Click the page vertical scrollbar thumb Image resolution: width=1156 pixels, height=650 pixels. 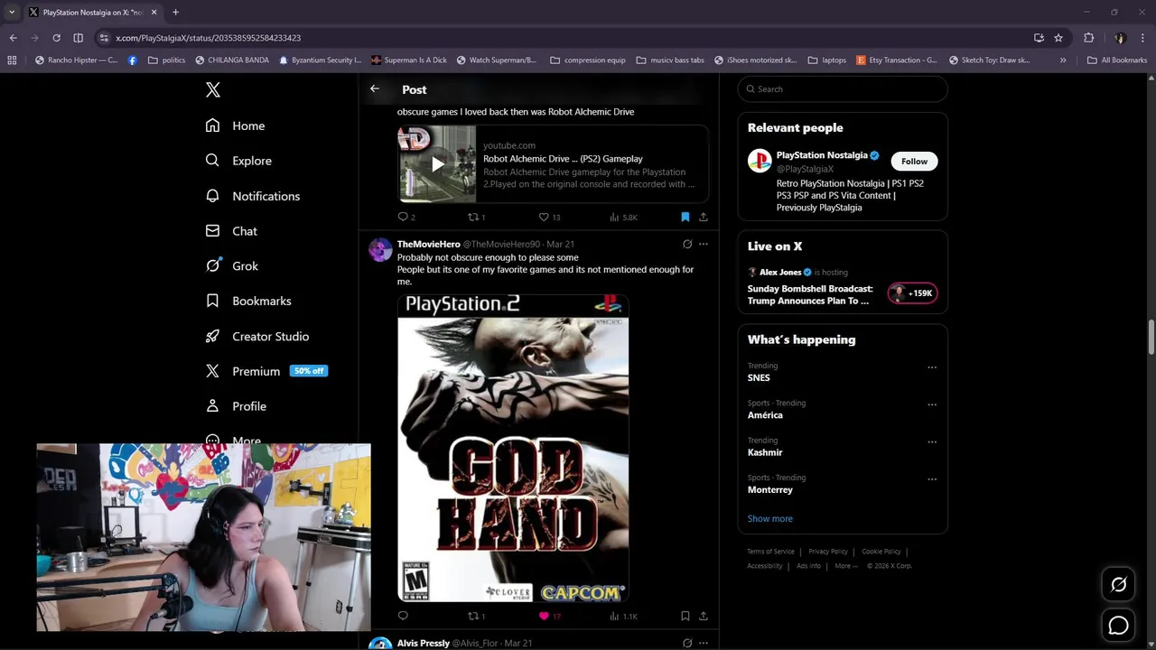(x=1151, y=338)
